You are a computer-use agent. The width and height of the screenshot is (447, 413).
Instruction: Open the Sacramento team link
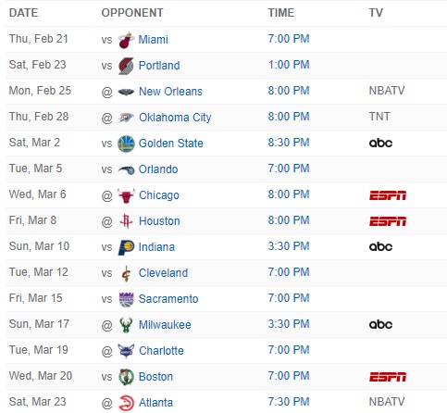(168, 299)
